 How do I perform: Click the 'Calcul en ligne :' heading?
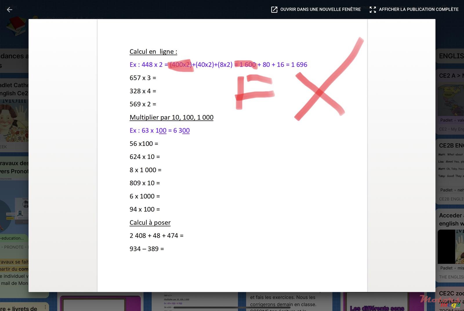[153, 52]
